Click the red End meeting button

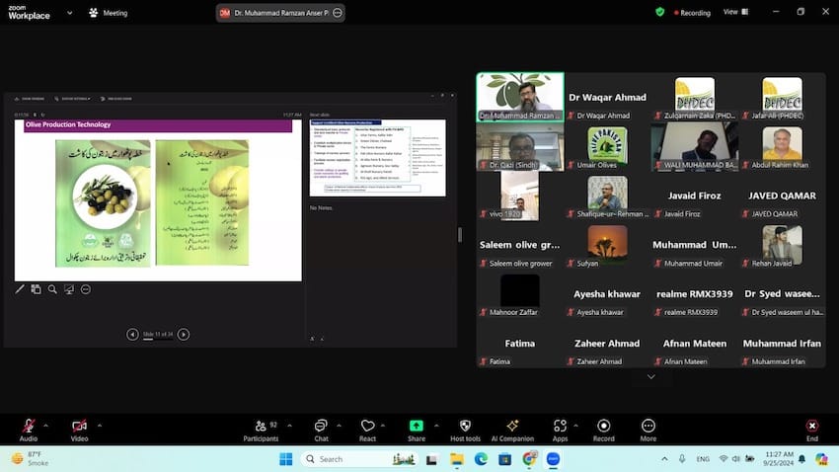point(811,427)
